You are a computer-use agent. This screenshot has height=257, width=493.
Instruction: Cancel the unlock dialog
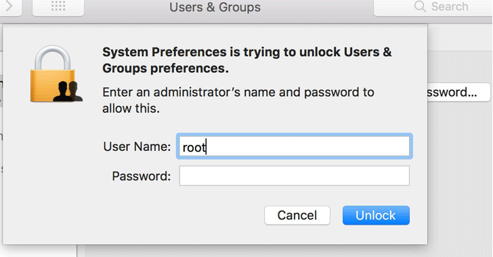point(297,215)
